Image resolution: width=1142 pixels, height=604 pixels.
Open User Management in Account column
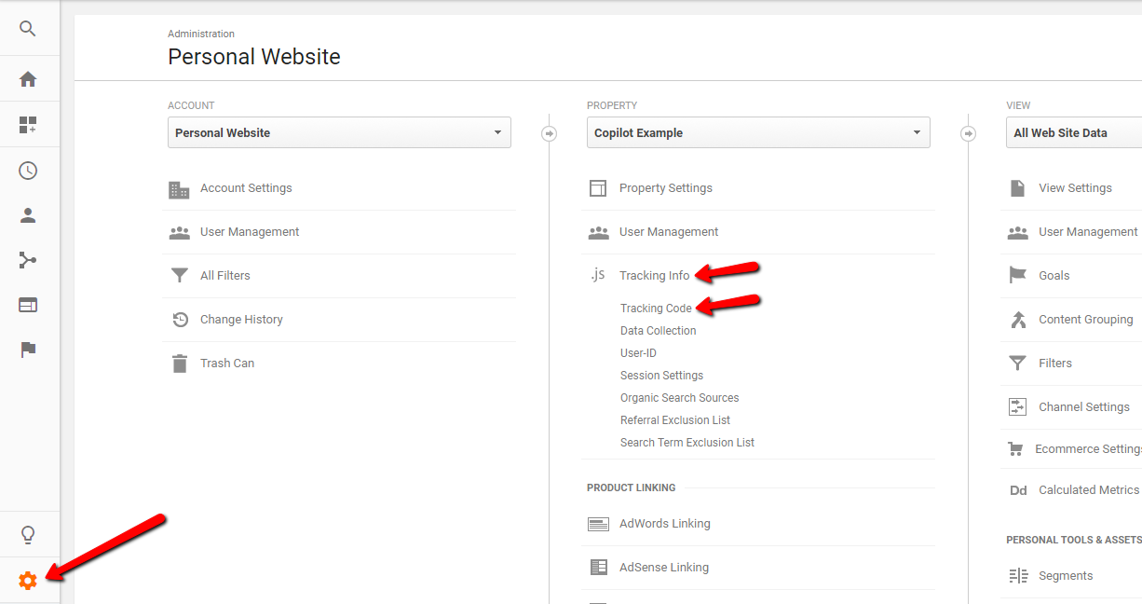coord(250,232)
